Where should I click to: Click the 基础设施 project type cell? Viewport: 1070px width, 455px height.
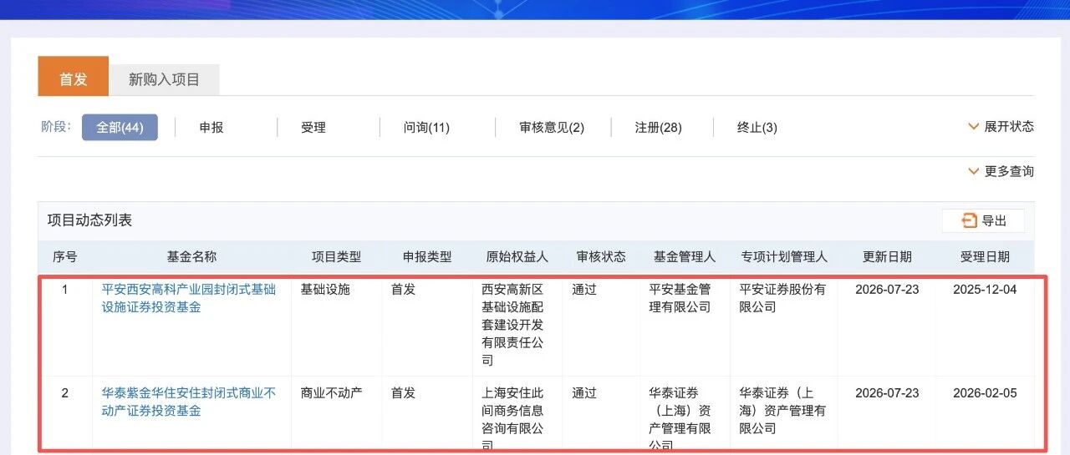(325, 290)
